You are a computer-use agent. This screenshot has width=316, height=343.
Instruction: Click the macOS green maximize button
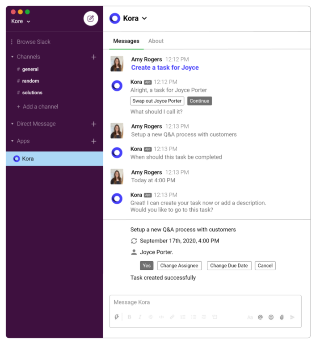27,12
